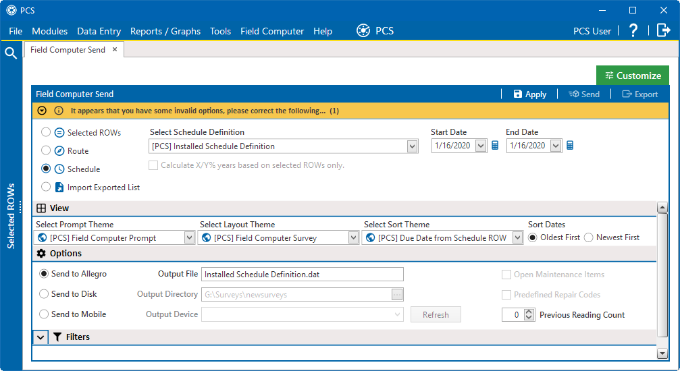The image size is (680, 371).
Task: Open the Help menu
Action: point(323,31)
